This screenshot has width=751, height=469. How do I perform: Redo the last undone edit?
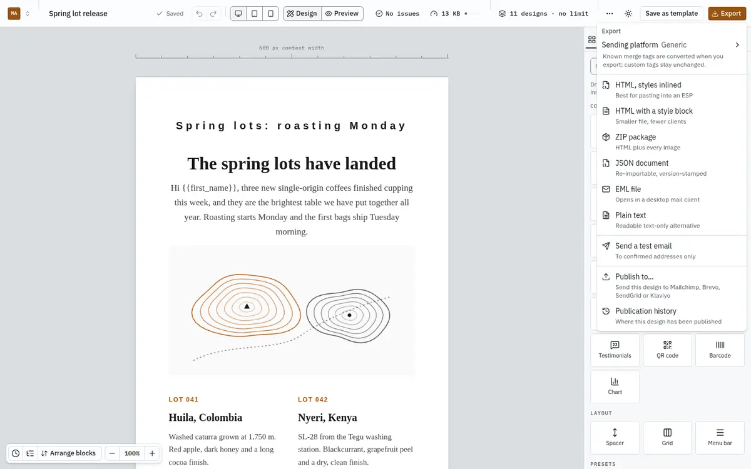[214, 13]
